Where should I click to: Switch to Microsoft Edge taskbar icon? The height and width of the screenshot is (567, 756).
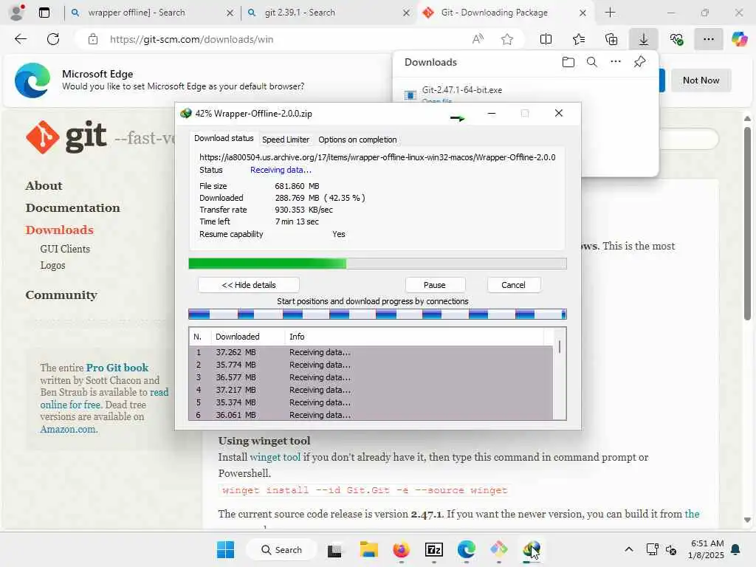coord(467,549)
